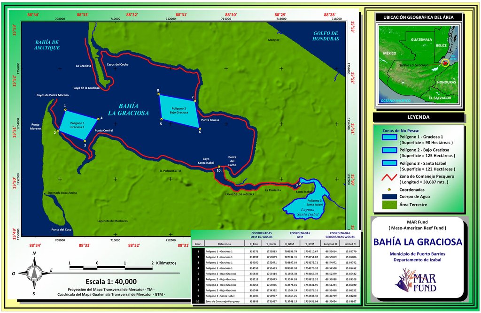Image resolution: width=481 pixels, height=313 pixels.
Task: Select coordinate marker 10 near Cayo Santa Isabel
Action: coord(219,167)
